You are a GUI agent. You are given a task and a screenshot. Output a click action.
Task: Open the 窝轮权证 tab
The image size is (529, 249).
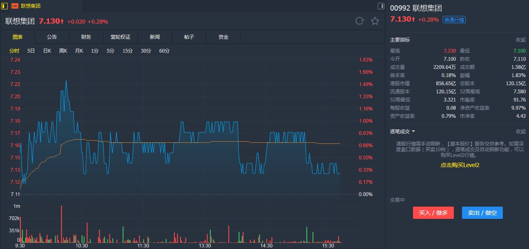click(121, 37)
